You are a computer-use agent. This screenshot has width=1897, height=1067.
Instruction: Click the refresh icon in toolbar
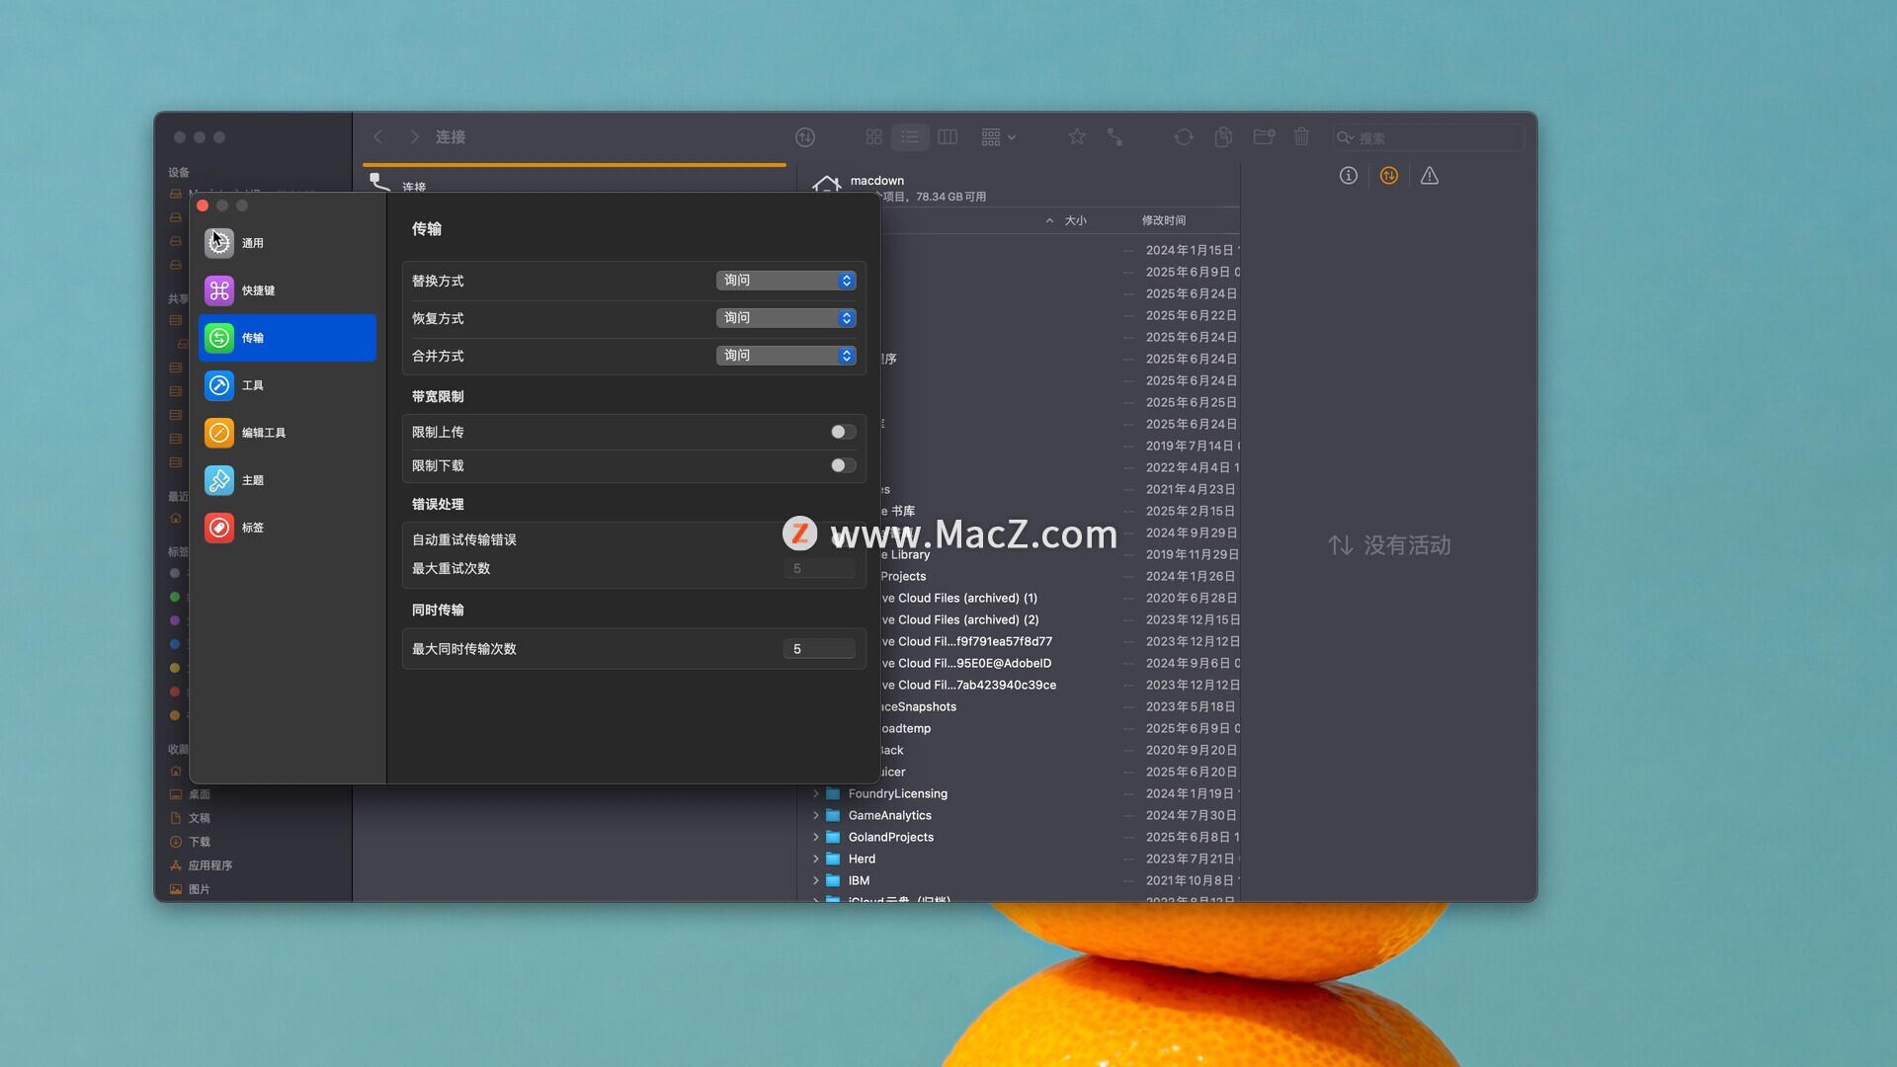(x=1184, y=137)
